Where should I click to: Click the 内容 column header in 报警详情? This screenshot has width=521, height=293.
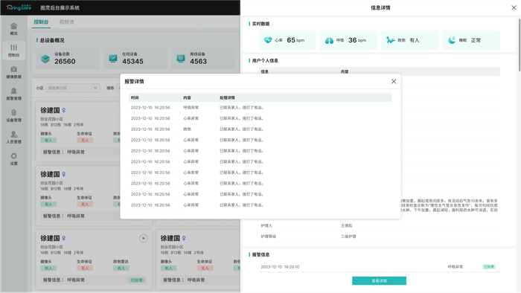187,98
